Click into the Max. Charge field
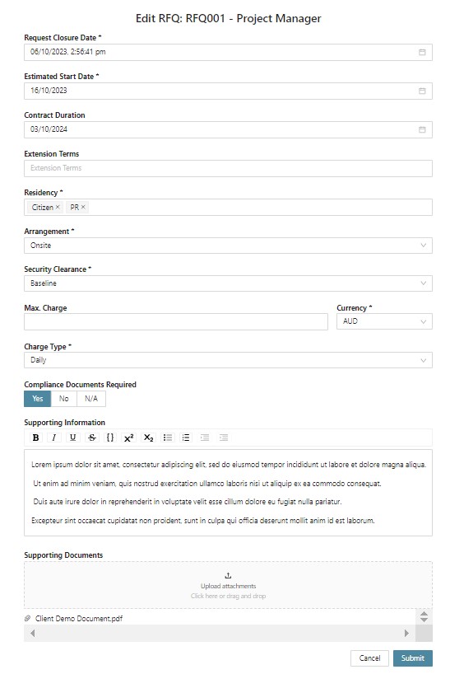Image resolution: width=450 pixels, height=674 pixels. point(176,321)
